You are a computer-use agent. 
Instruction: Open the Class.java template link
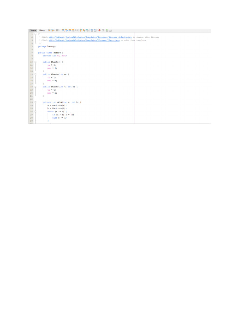pos(84,40)
